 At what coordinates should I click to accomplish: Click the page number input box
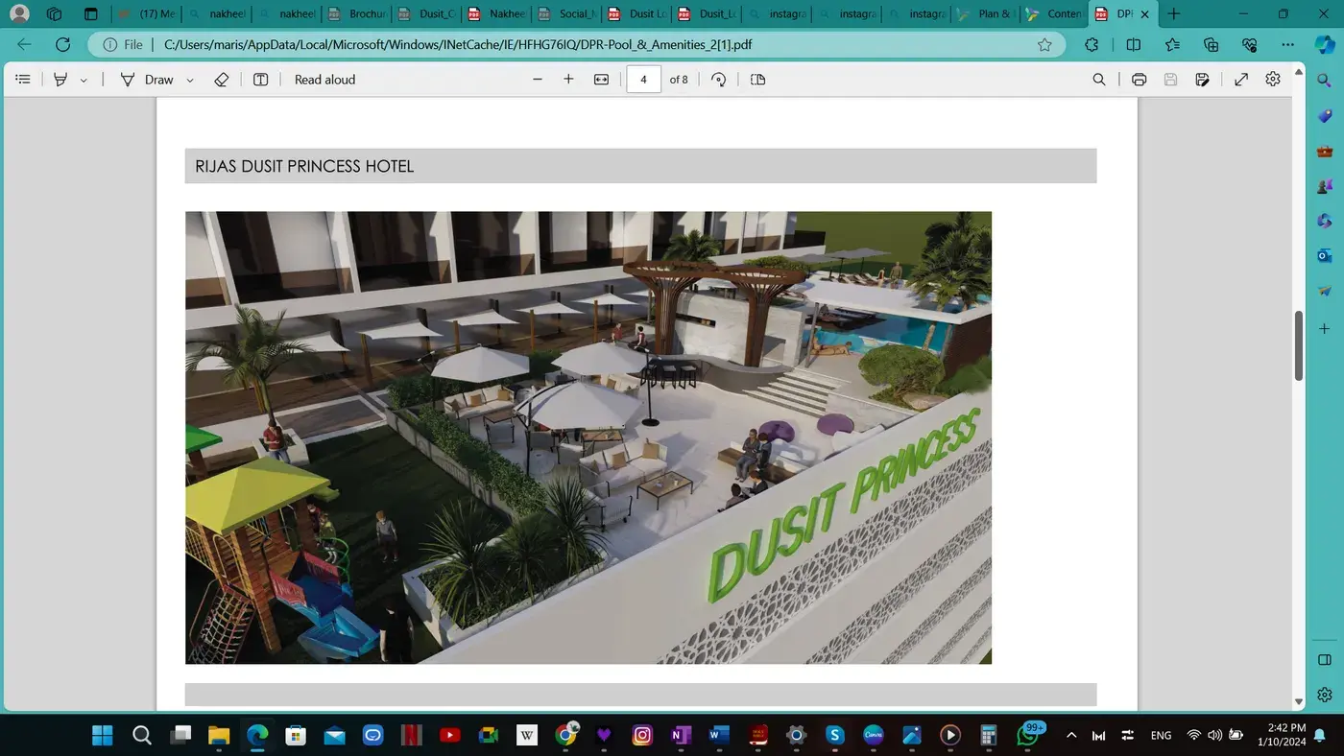point(643,80)
